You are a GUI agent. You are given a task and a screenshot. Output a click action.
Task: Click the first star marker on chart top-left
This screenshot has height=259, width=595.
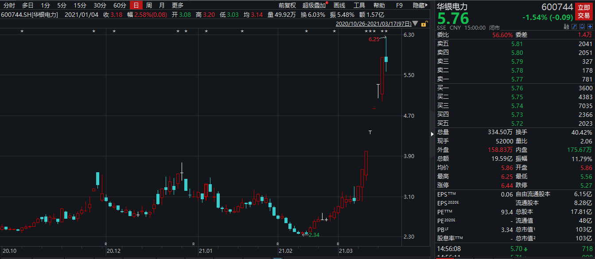21,31
